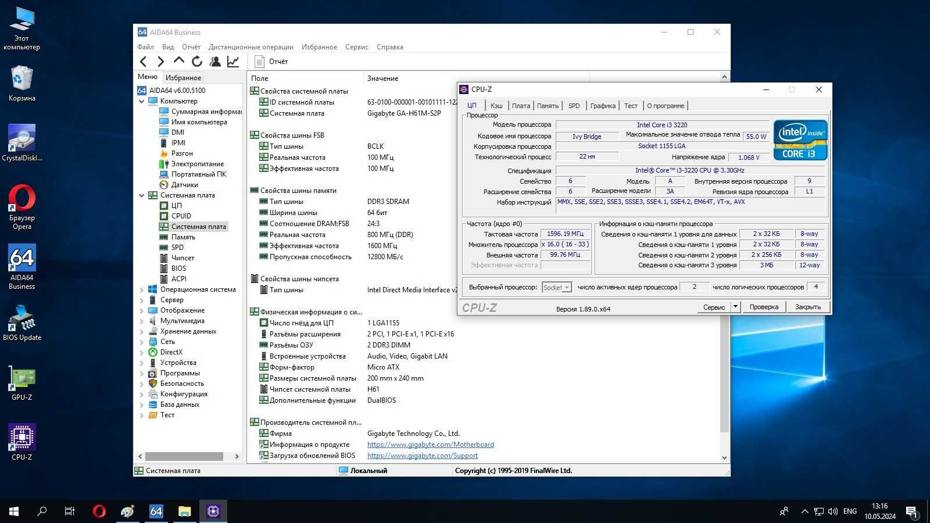Select the Корзина recycle bin icon
Screen dimensions: 930x523
[x=22, y=83]
